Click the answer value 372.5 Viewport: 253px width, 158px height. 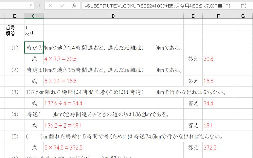[x=210, y=148]
